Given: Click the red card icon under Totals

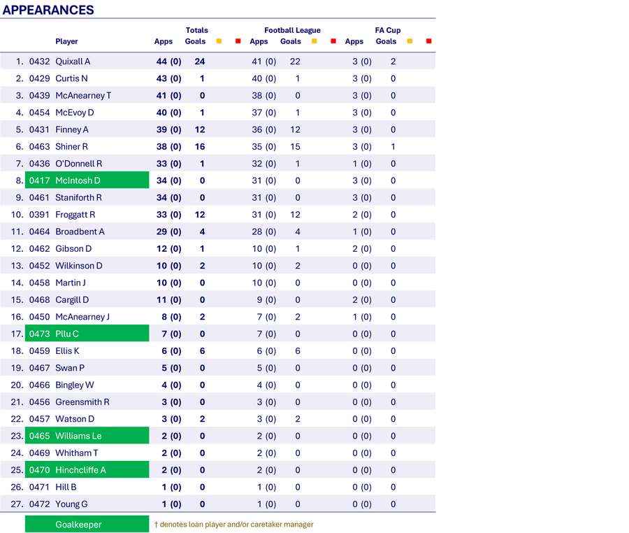Looking at the screenshot, I should [x=238, y=41].
